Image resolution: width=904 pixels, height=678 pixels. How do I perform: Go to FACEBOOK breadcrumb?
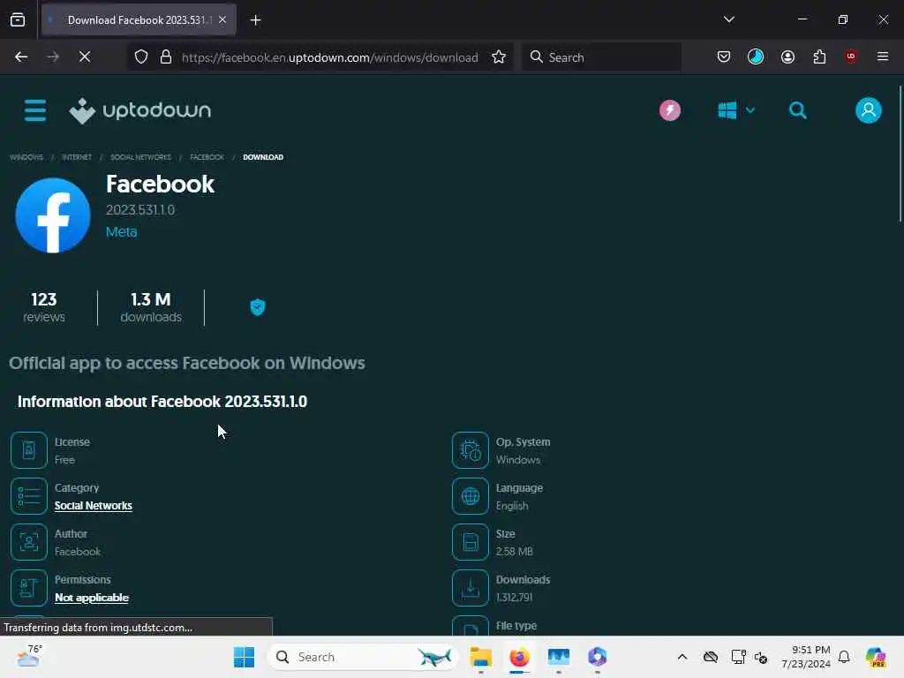pos(207,157)
